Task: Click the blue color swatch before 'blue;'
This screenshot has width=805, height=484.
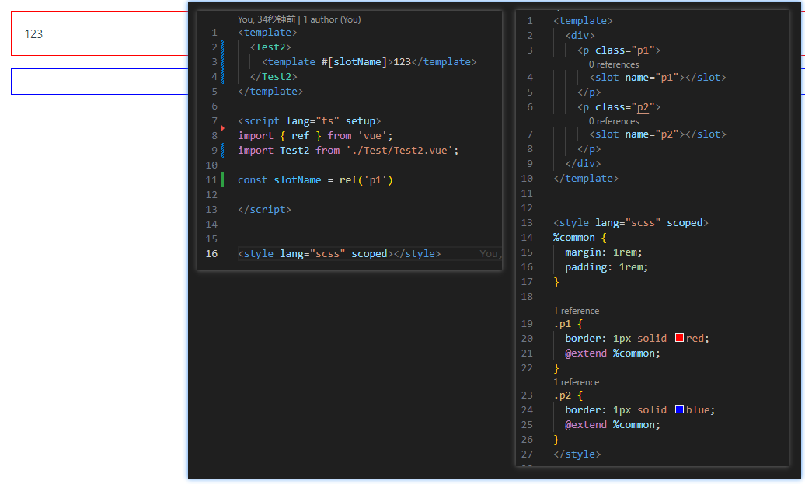Action: (x=679, y=409)
